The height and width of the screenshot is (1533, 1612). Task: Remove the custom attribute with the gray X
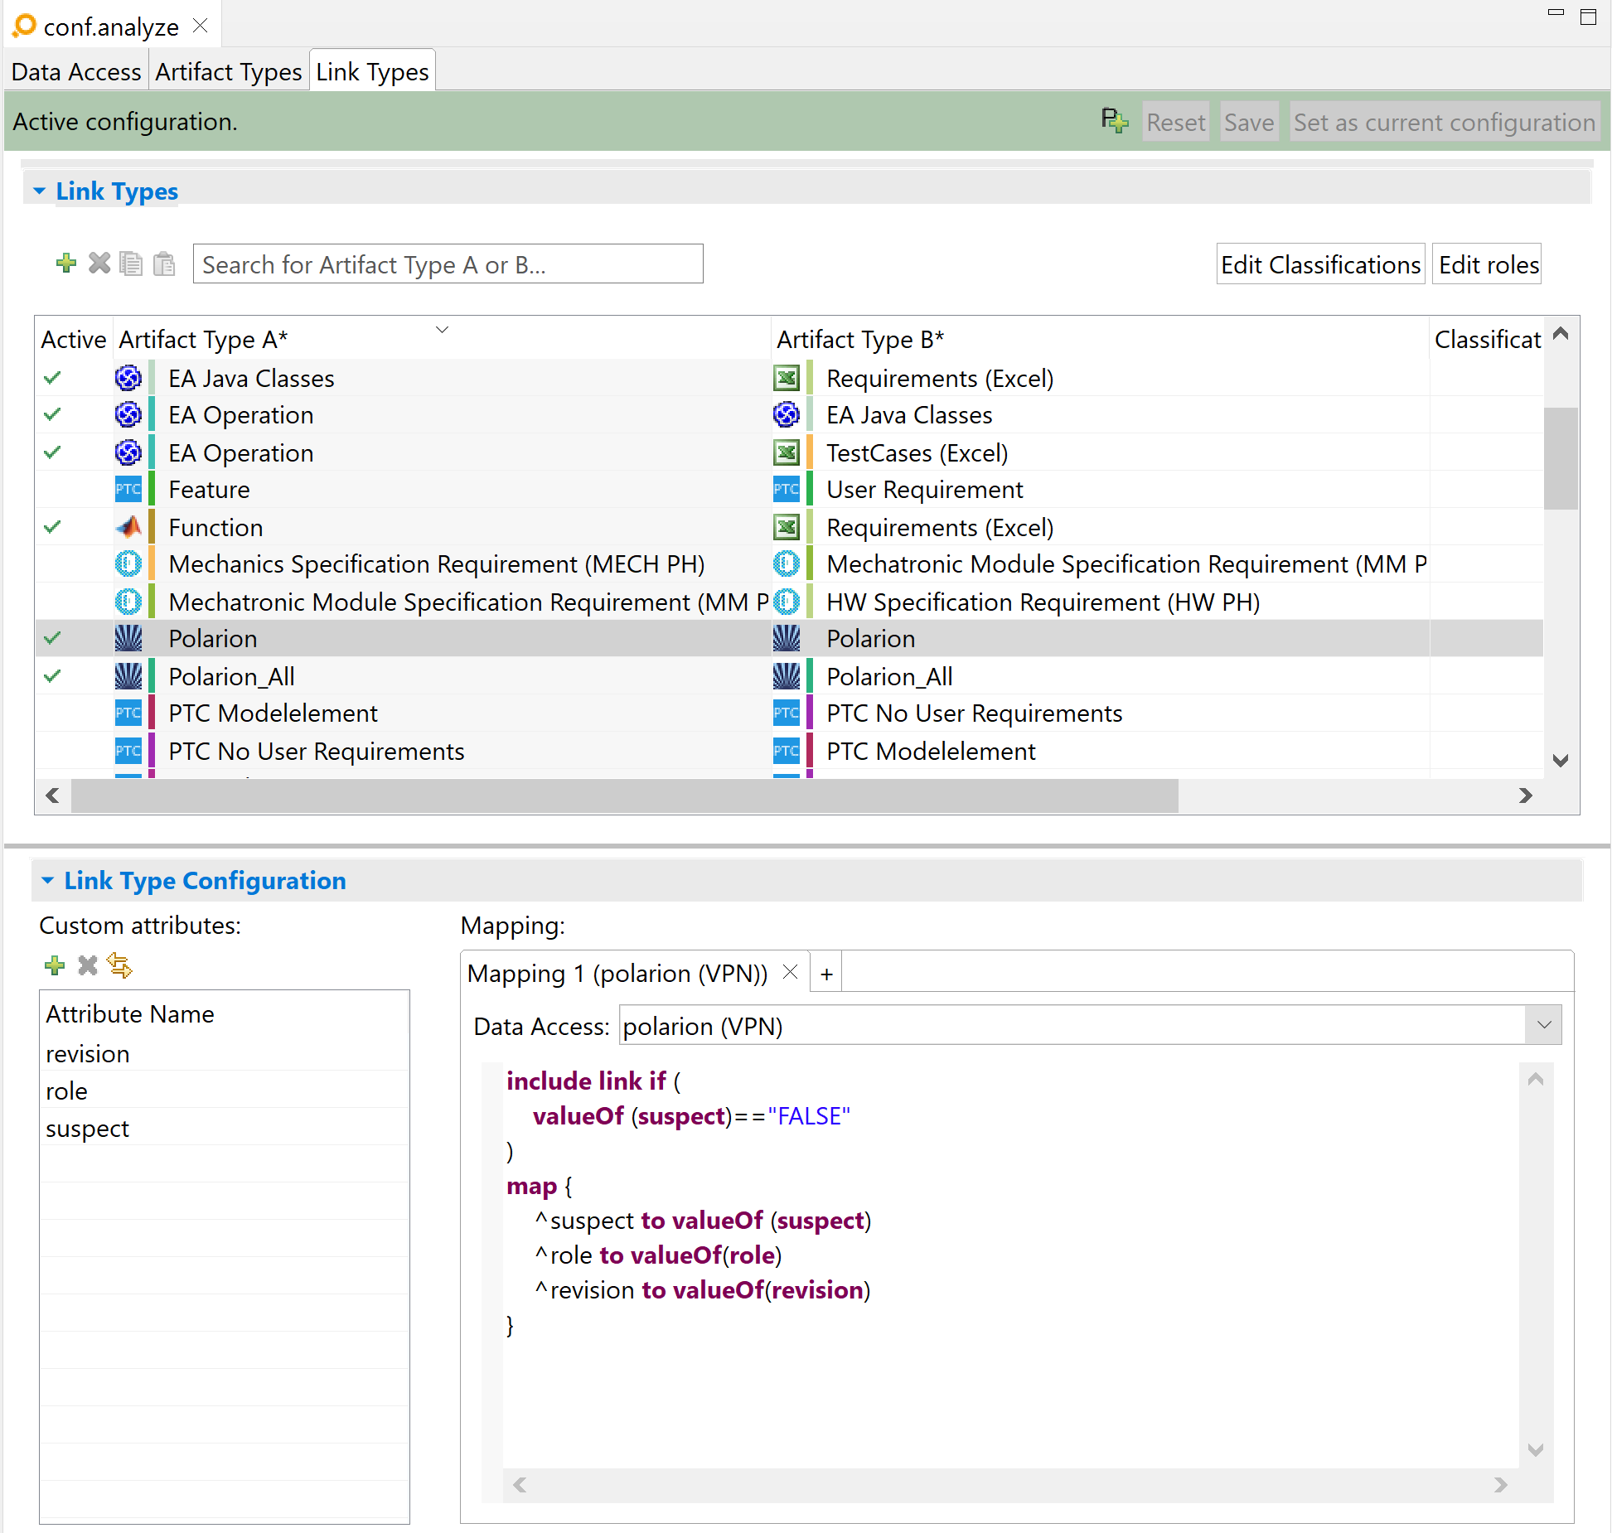[88, 965]
